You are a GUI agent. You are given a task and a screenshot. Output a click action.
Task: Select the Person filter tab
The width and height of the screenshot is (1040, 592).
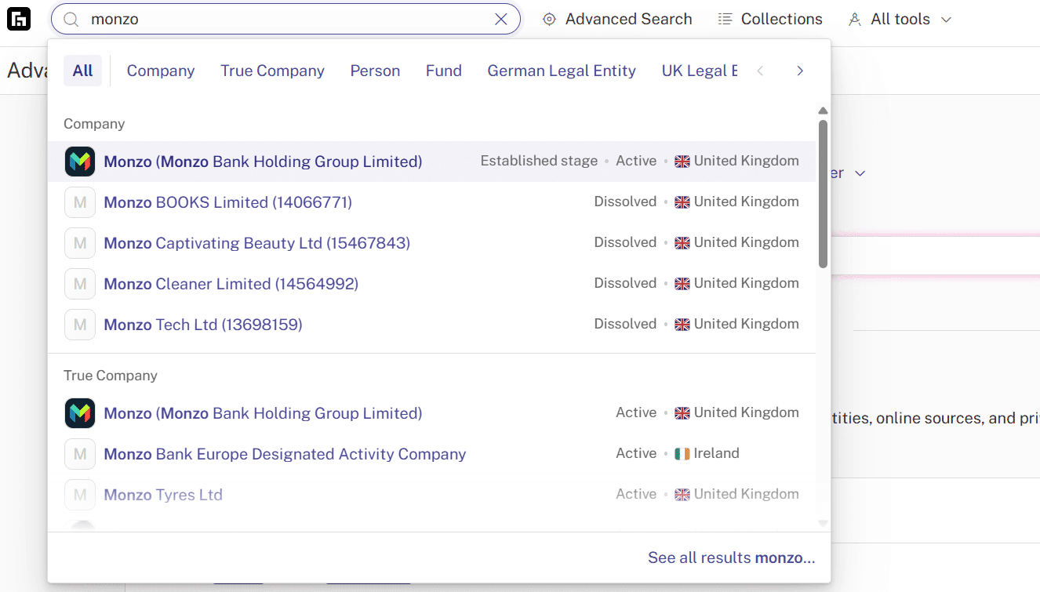pos(375,71)
